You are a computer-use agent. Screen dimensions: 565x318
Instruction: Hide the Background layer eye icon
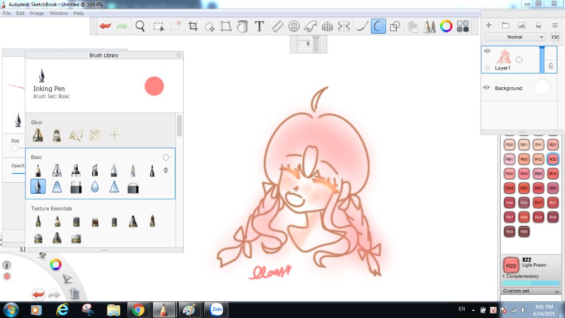coord(487,88)
